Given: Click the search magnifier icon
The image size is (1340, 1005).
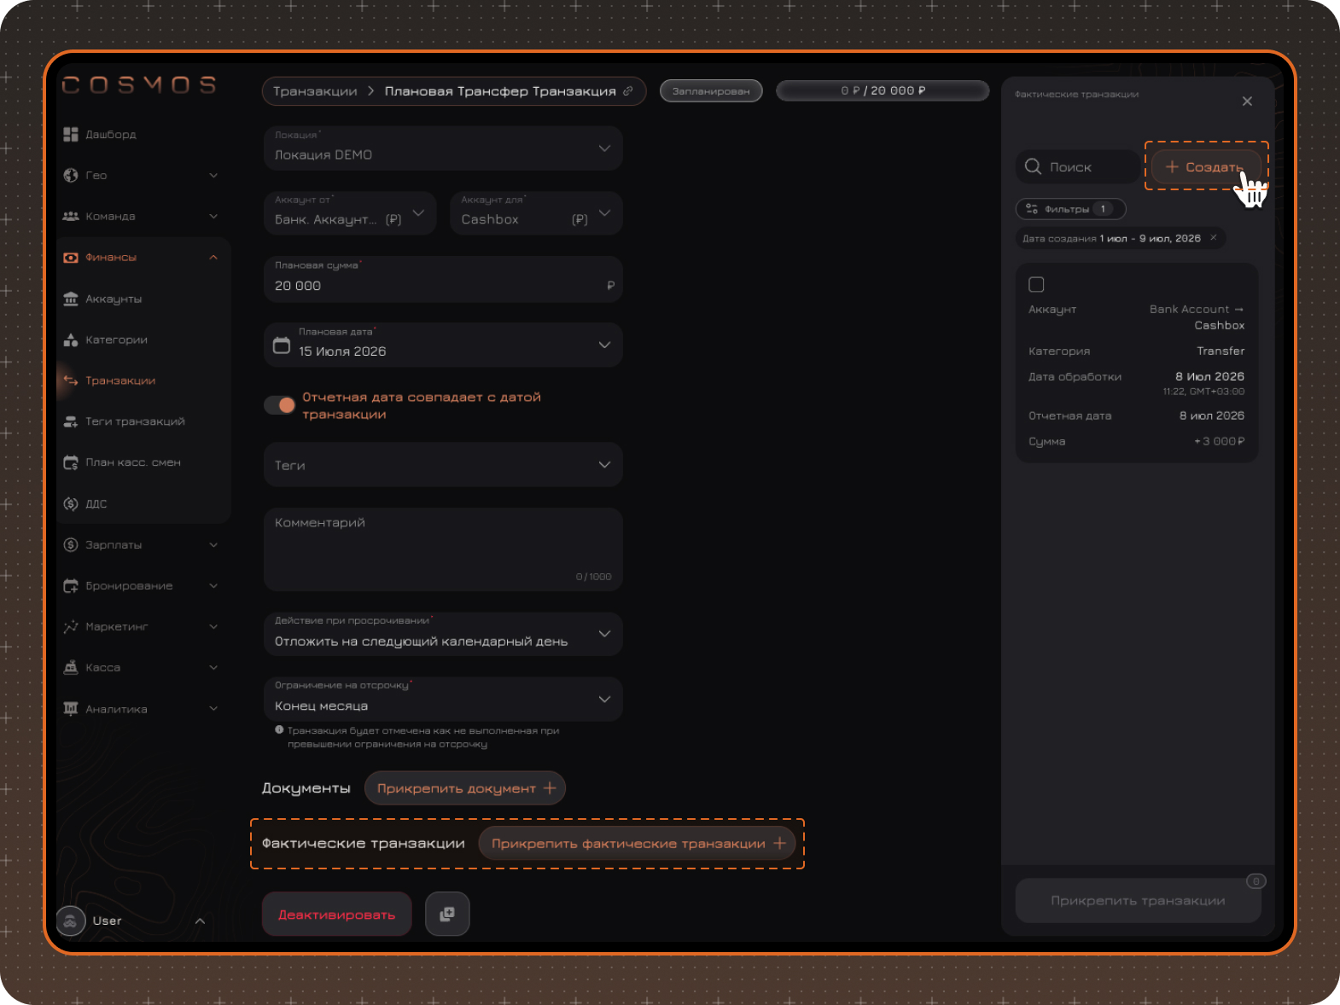Looking at the screenshot, I should 1033,166.
